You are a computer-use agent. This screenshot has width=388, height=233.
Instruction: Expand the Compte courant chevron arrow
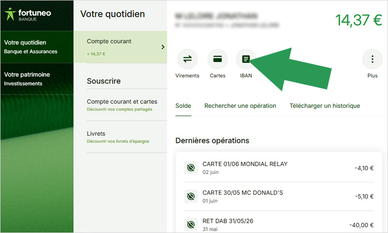[163, 47]
